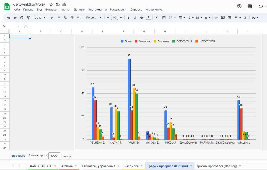The image size is (267, 170).
Task: Toggle italic formatting
Action: pyautogui.click(x=135, y=18)
